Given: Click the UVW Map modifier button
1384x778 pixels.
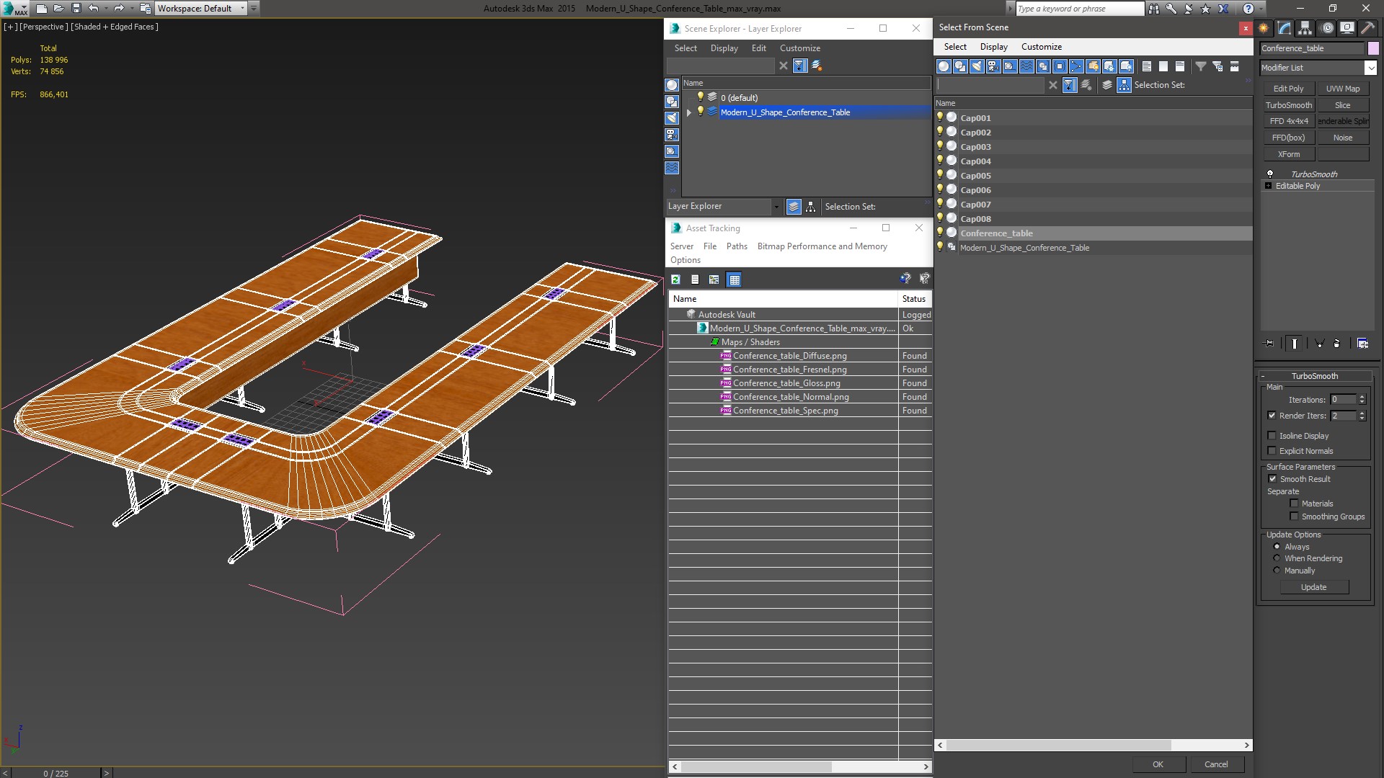Looking at the screenshot, I should click(1342, 89).
